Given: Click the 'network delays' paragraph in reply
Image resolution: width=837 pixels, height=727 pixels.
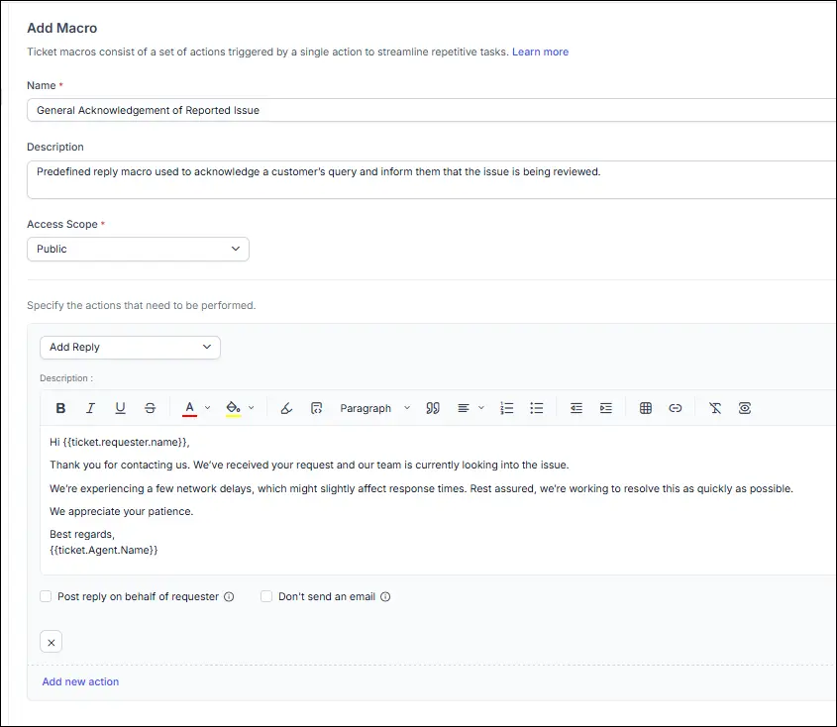Looking at the screenshot, I should pos(421,488).
